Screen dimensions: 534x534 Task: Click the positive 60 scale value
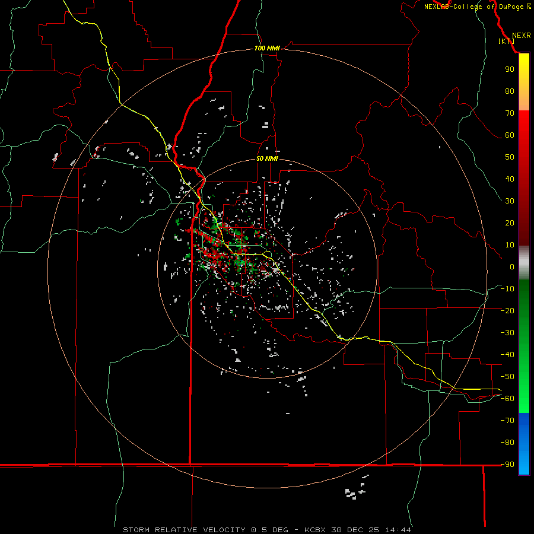click(x=510, y=135)
